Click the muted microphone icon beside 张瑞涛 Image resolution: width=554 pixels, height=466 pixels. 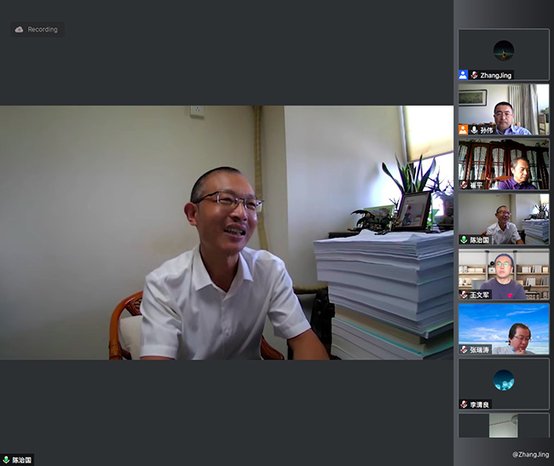point(464,349)
